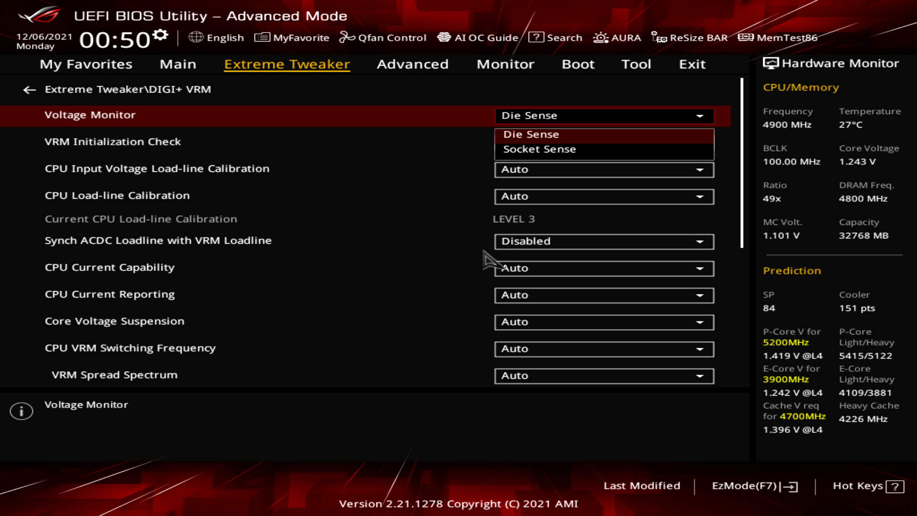This screenshot has height=516, width=917.
Task: Open the Monitor tab
Action: click(x=505, y=64)
